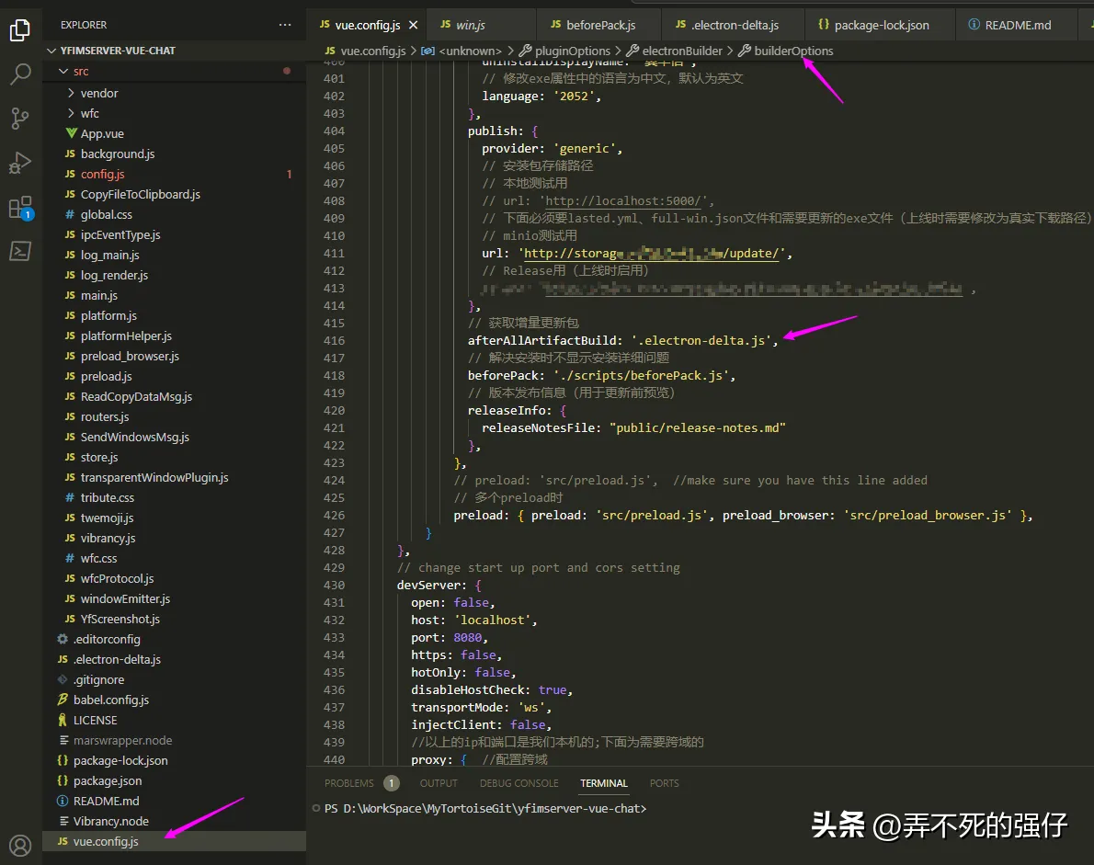Open tribute.css file
Viewport: 1094px width, 865px height.
point(175,497)
